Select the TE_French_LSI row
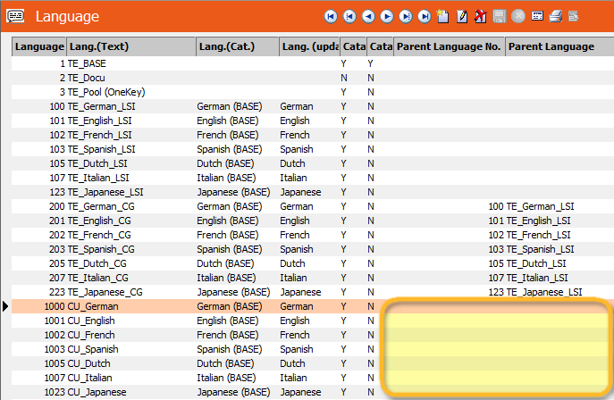The image size is (614, 400). click(313, 135)
